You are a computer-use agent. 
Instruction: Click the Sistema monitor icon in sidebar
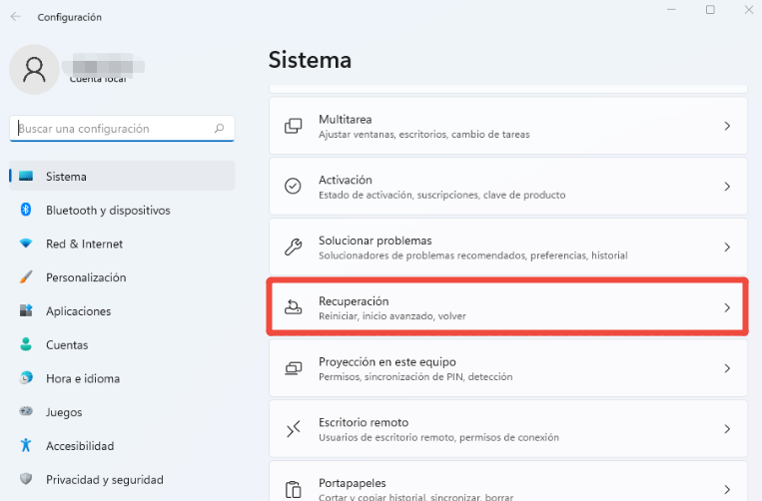[26, 176]
